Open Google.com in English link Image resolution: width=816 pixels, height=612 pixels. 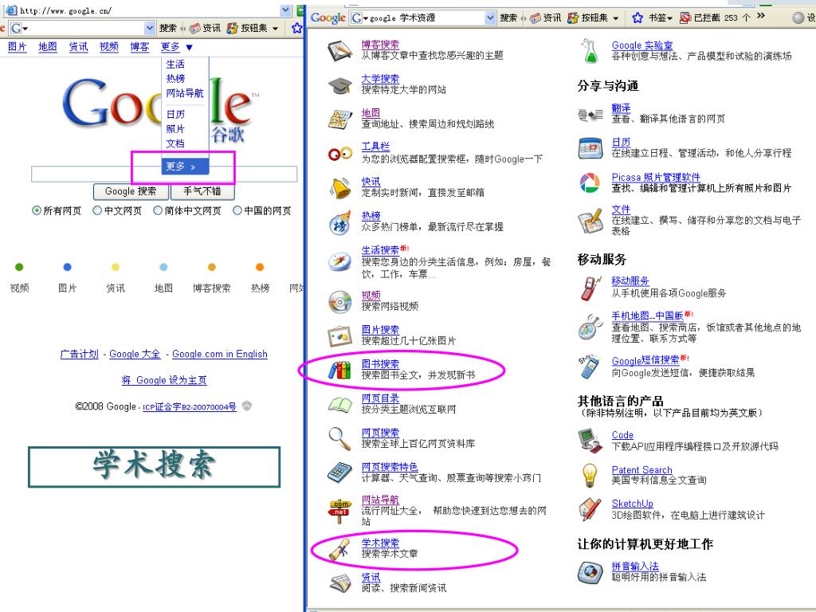pos(220,354)
